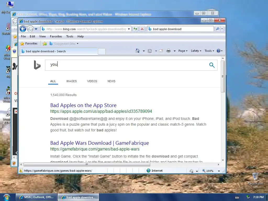Open recent pages dropdown beside Forward arrow
This screenshot has width=268, height=201.
[36, 29]
